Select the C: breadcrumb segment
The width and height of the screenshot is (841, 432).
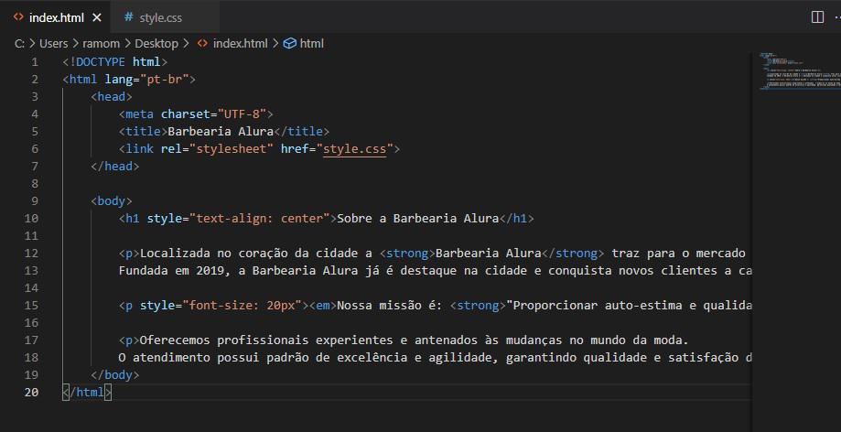pyautogui.click(x=20, y=43)
